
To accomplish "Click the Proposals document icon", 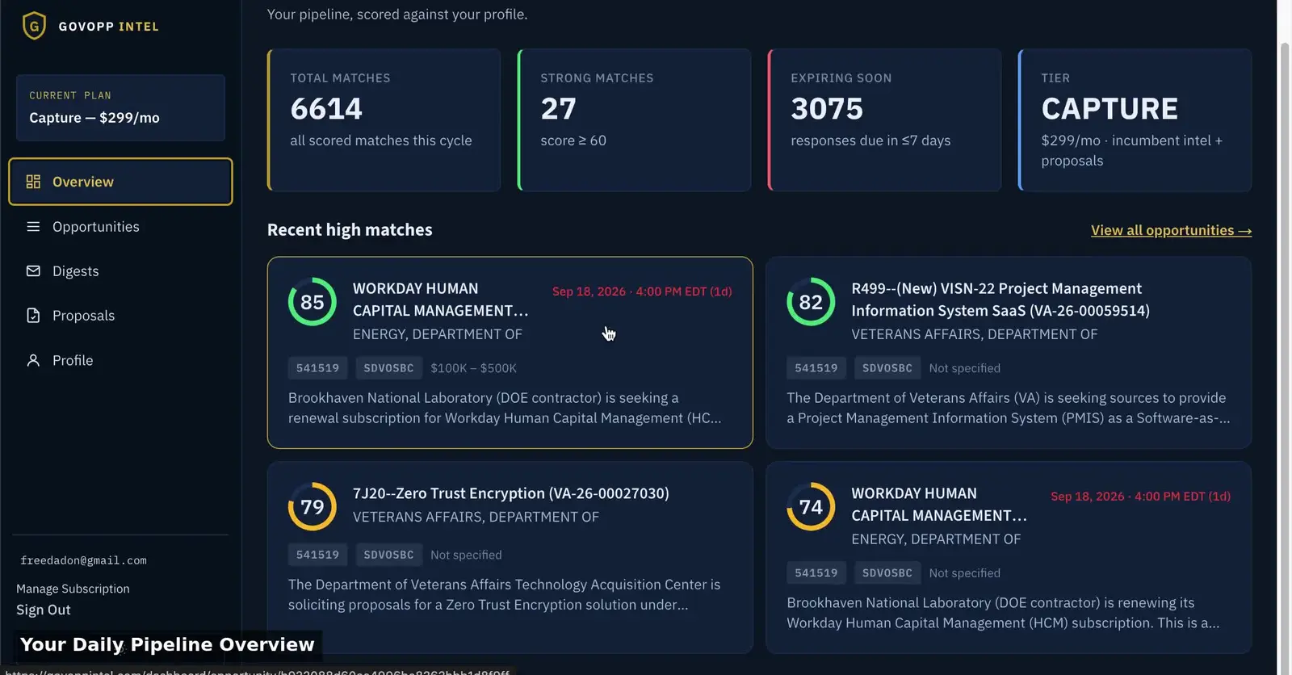I will pyautogui.click(x=33, y=316).
